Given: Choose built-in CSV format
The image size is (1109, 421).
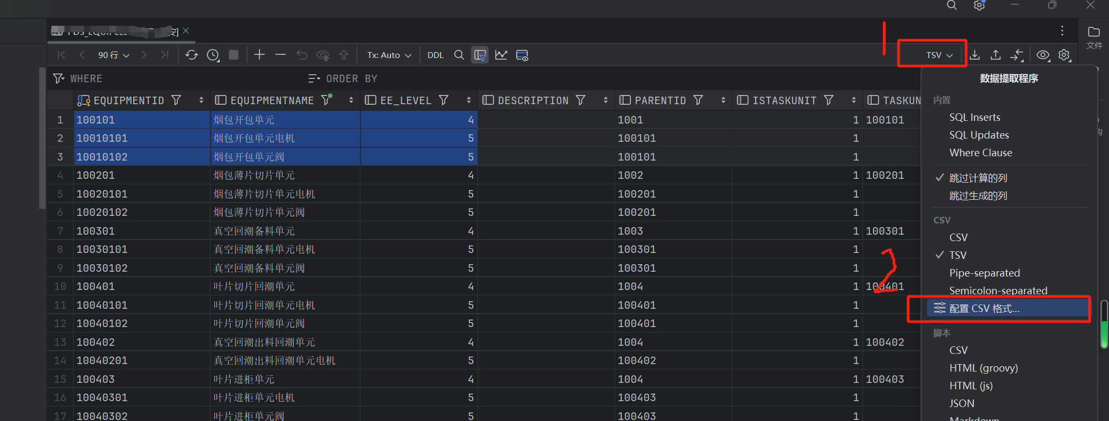Looking at the screenshot, I should (x=959, y=237).
